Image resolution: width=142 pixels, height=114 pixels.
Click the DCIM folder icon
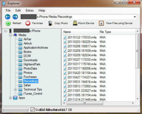[20, 56]
